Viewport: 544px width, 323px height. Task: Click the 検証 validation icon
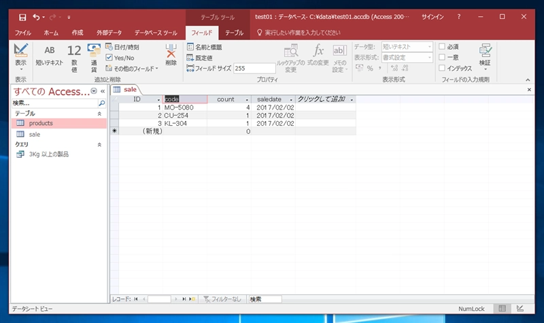tap(485, 57)
